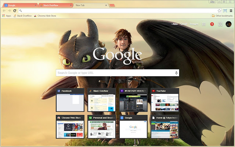
Task: Open the YouTube most-visited thumbnail
Action: click(164, 100)
